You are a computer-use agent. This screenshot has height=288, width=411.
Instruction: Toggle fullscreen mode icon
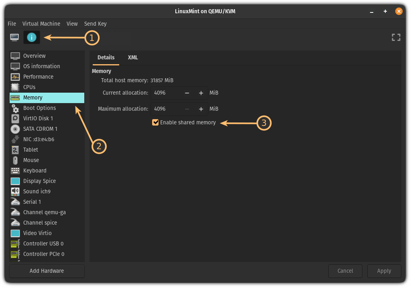[x=396, y=38]
